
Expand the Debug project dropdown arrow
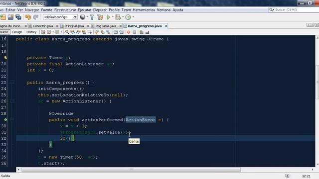[123, 17]
